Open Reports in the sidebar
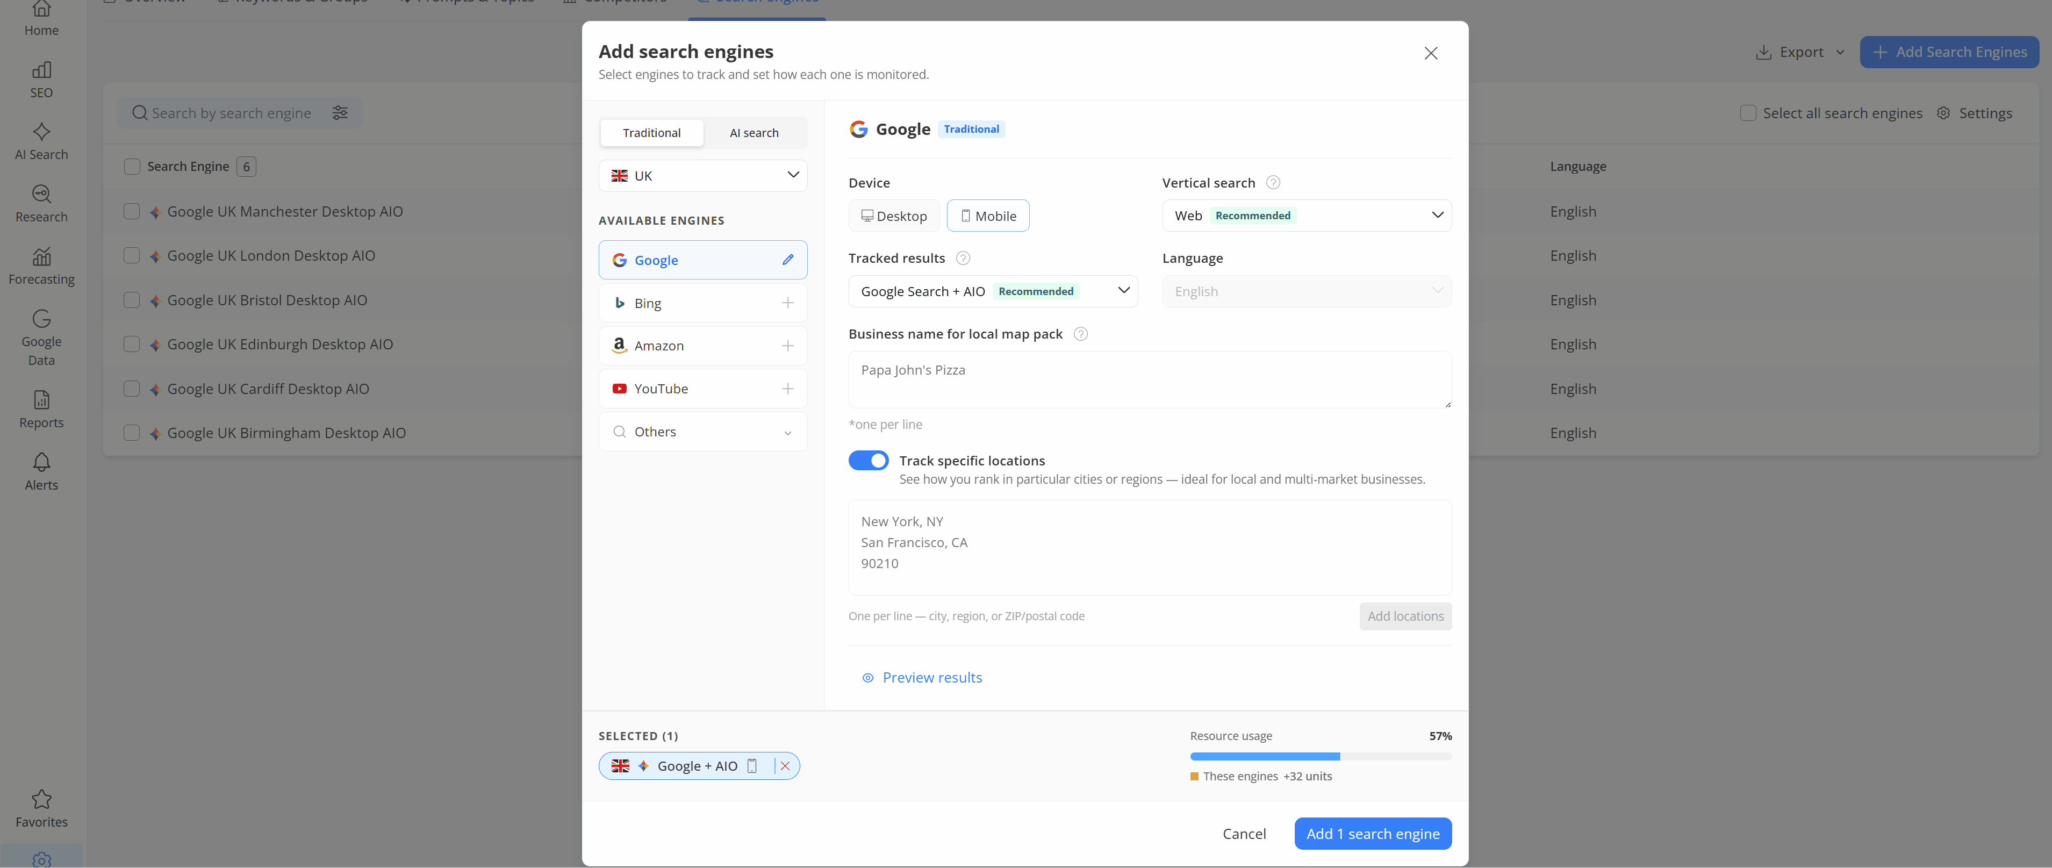 (41, 410)
